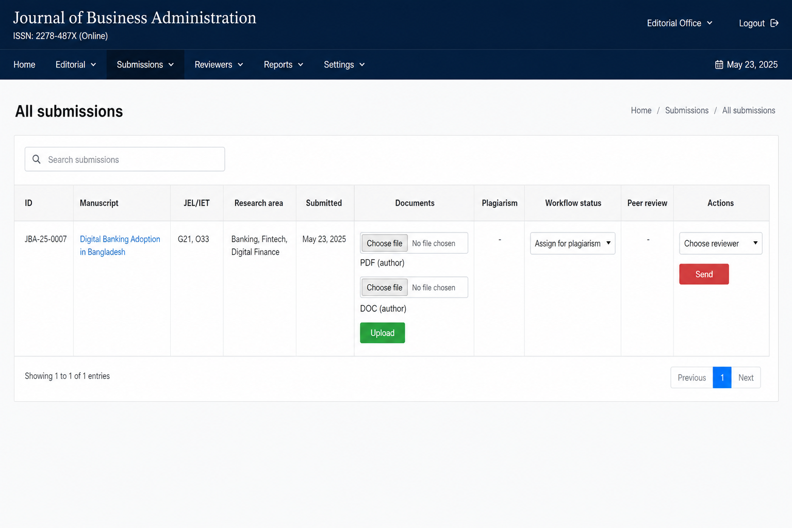792x528 pixels.
Task: Focus the Search submissions field
Action: (x=125, y=159)
